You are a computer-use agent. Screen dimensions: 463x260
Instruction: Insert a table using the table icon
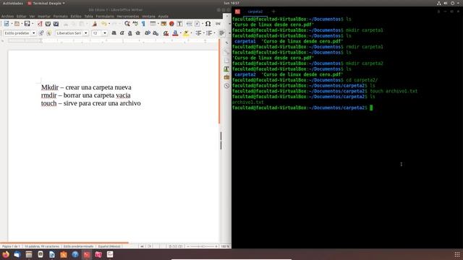[153, 24]
